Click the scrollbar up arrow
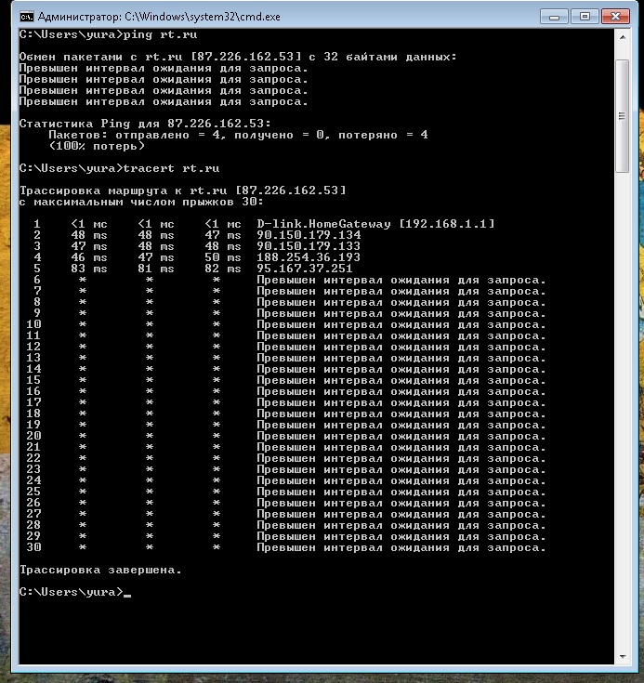Viewport: 644px width, 683px height. pos(623,36)
